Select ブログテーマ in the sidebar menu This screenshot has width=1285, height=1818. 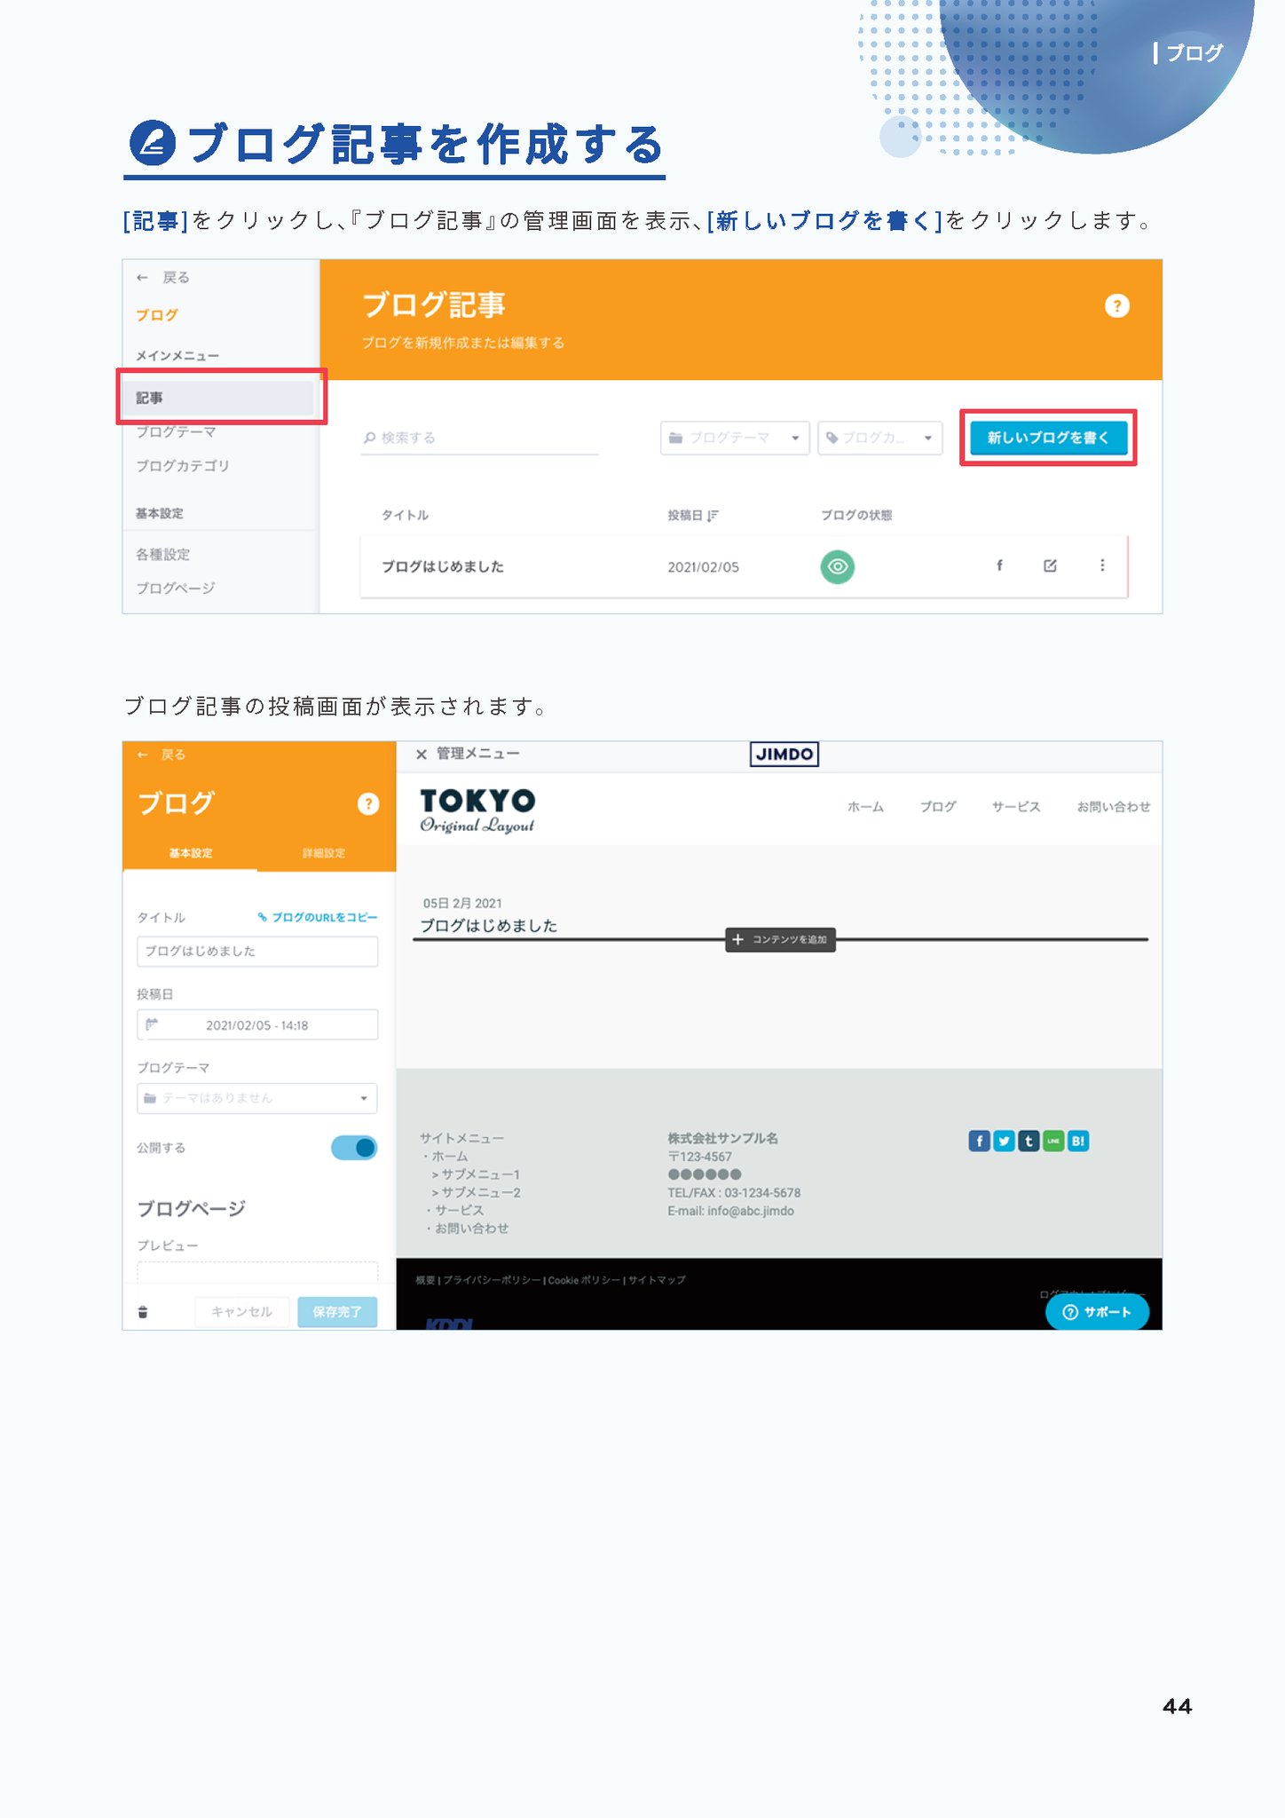pos(176,432)
